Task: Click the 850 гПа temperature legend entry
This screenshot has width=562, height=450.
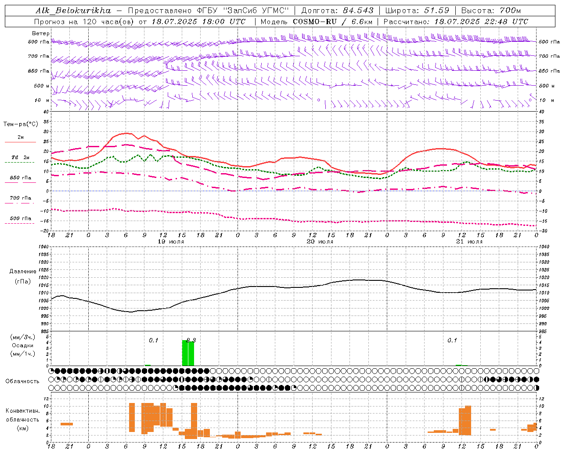Action: tap(20, 178)
